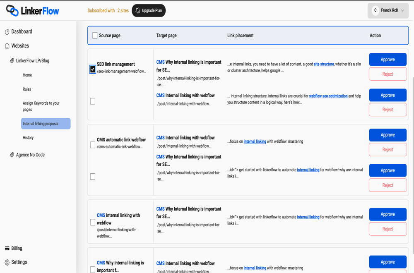Open the Franck RcD profile dropdown
Image resolution: width=414 pixels, height=273 pixels.
pyautogui.click(x=388, y=10)
